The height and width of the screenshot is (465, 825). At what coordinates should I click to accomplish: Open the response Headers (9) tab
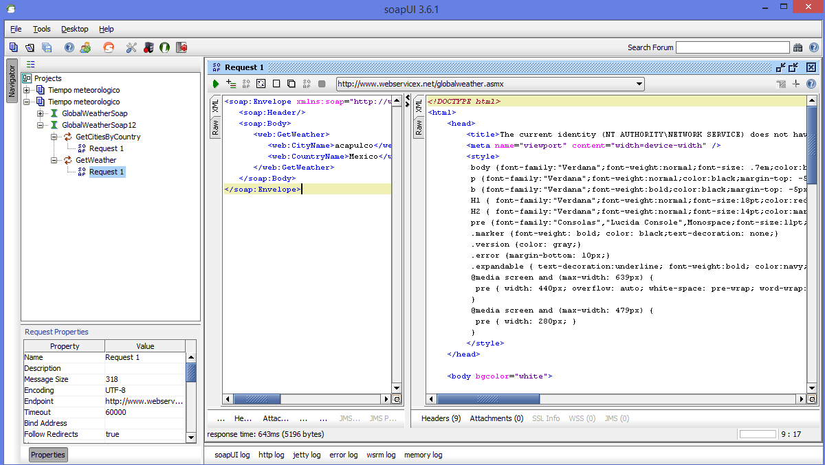[x=441, y=418]
